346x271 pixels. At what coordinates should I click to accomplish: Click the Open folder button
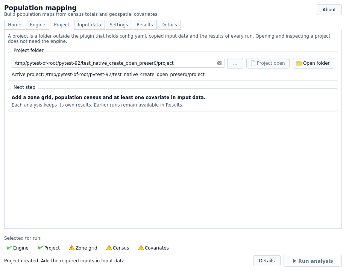[313, 63]
